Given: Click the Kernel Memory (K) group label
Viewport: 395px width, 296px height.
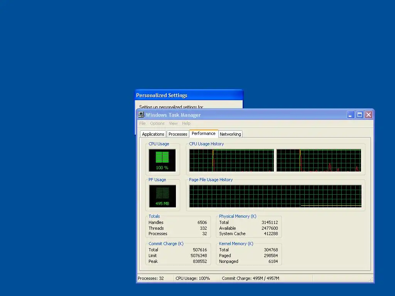Looking at the screenshot, I should tap(236, 244).
